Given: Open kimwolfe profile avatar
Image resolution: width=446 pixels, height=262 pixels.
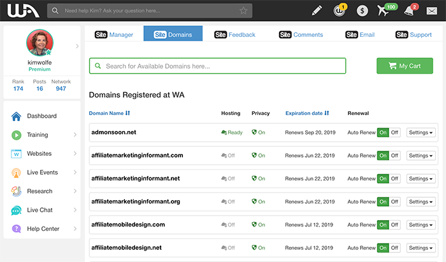Looking at the screenshot, I should pos(40,43).
